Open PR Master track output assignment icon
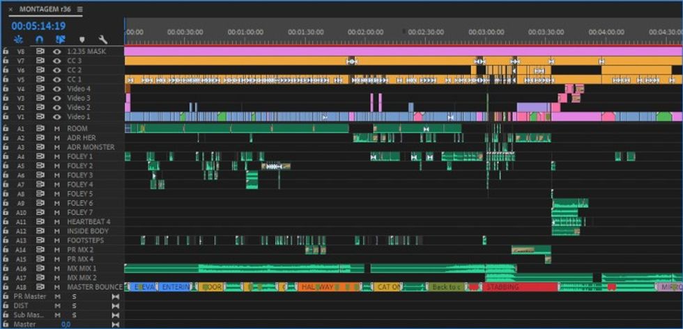 click(x=116, y=296)
